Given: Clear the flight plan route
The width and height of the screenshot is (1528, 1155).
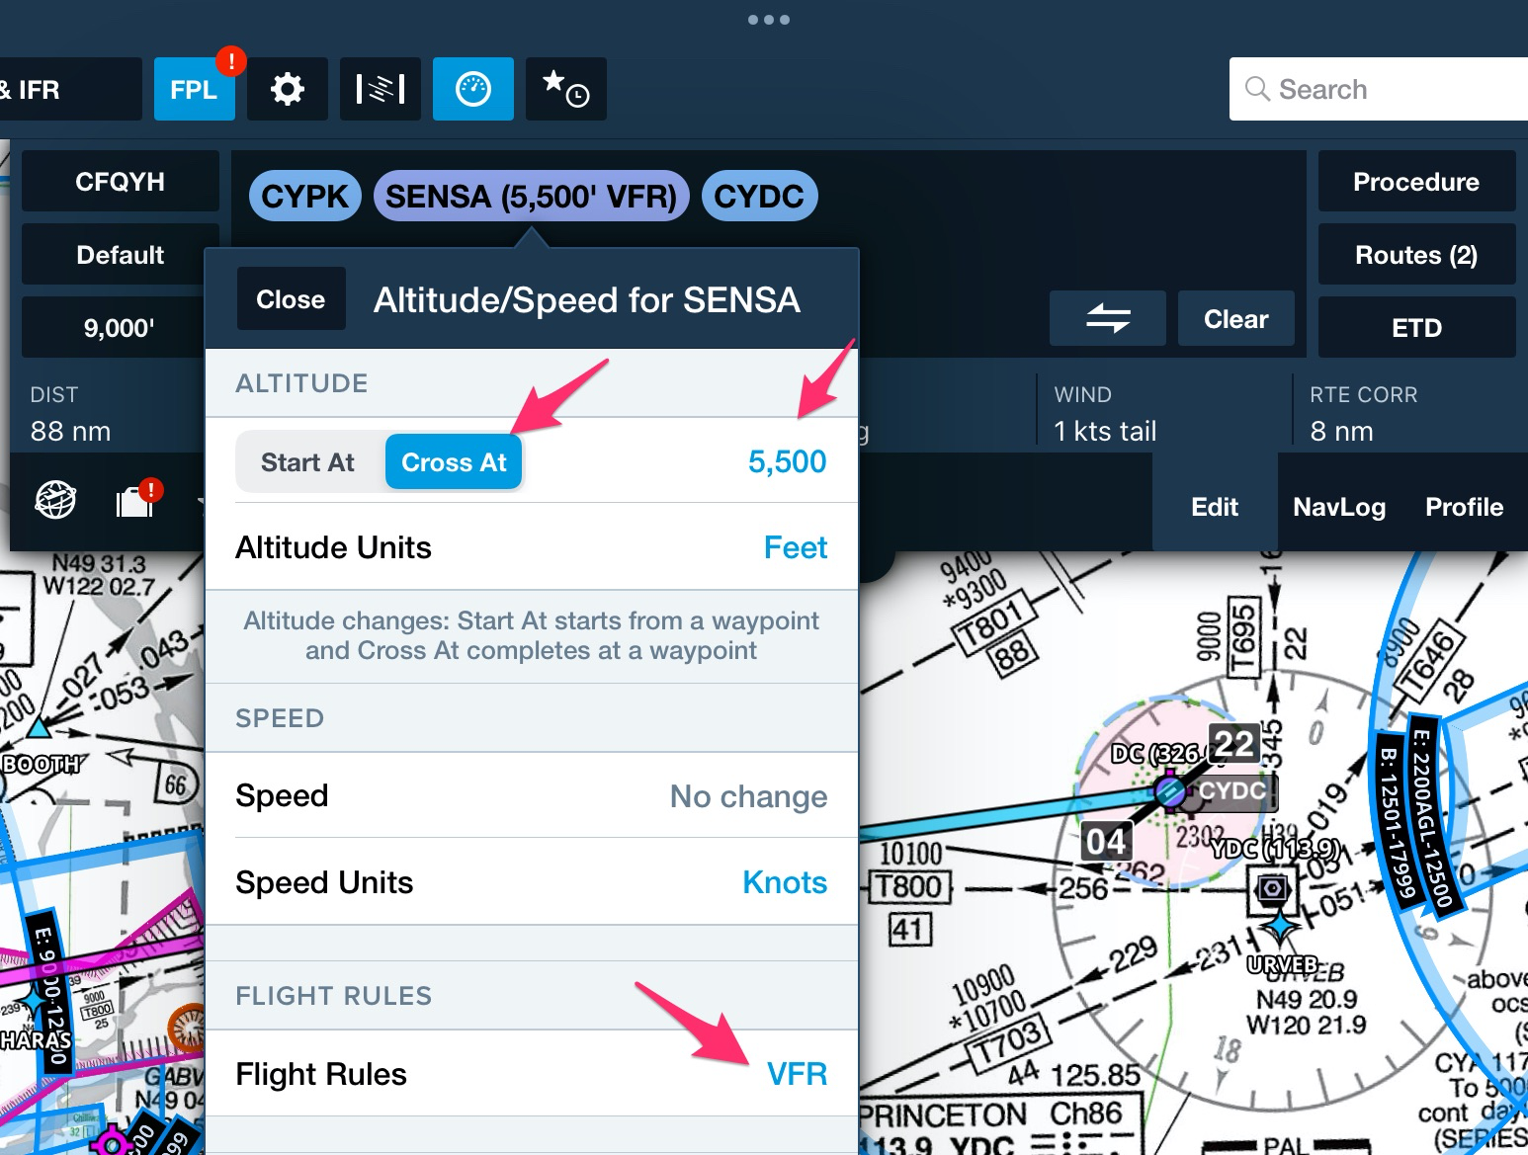Looking at the screenshot, I should coord(1235,318).
